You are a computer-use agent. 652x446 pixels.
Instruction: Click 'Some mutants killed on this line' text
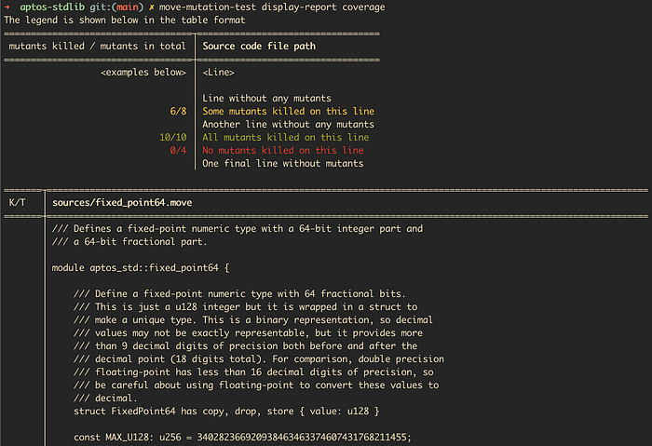coord(289,112)
